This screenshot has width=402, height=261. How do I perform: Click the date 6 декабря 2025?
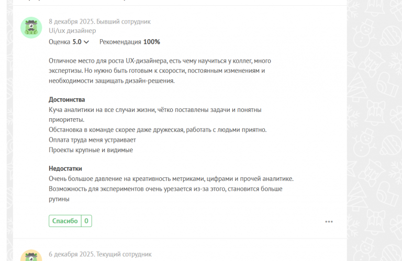[71, 254]
